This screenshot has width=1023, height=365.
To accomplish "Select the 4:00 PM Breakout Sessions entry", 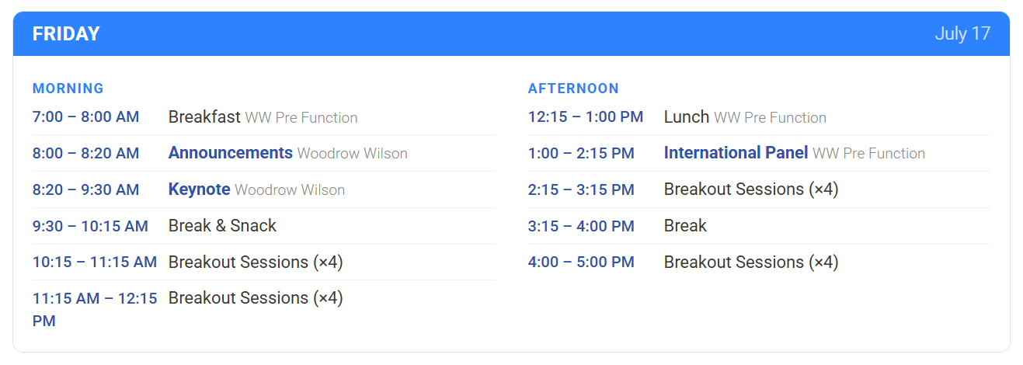I will 750,262.
